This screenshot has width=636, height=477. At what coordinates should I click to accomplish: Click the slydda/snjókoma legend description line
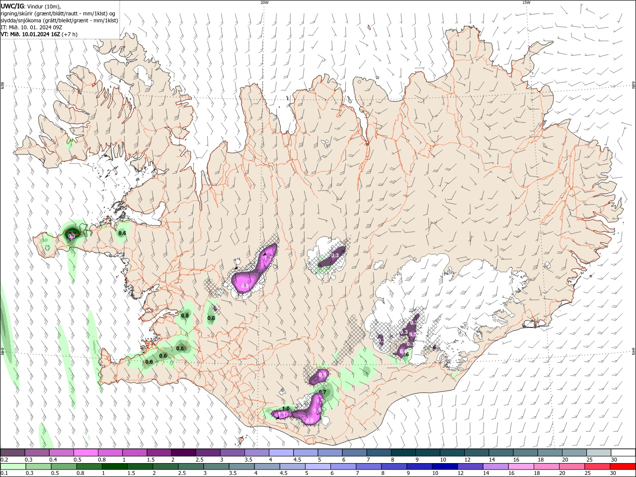point(59,20)
